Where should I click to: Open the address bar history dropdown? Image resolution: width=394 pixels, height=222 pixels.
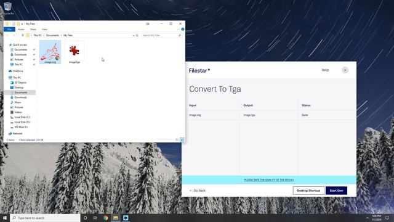coord(134,36)
